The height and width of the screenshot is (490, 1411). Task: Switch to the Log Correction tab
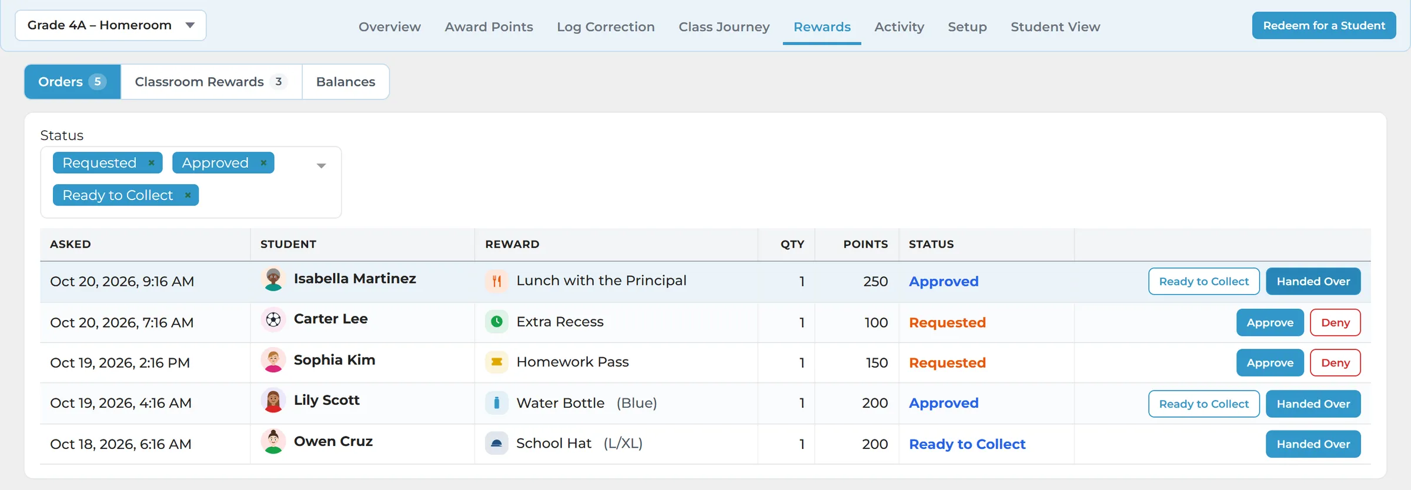606,27
